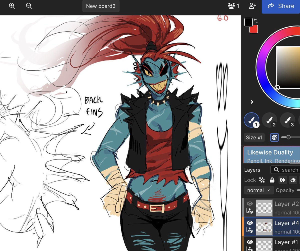
Task: Select brush slot 2
Action: (270, 120)
